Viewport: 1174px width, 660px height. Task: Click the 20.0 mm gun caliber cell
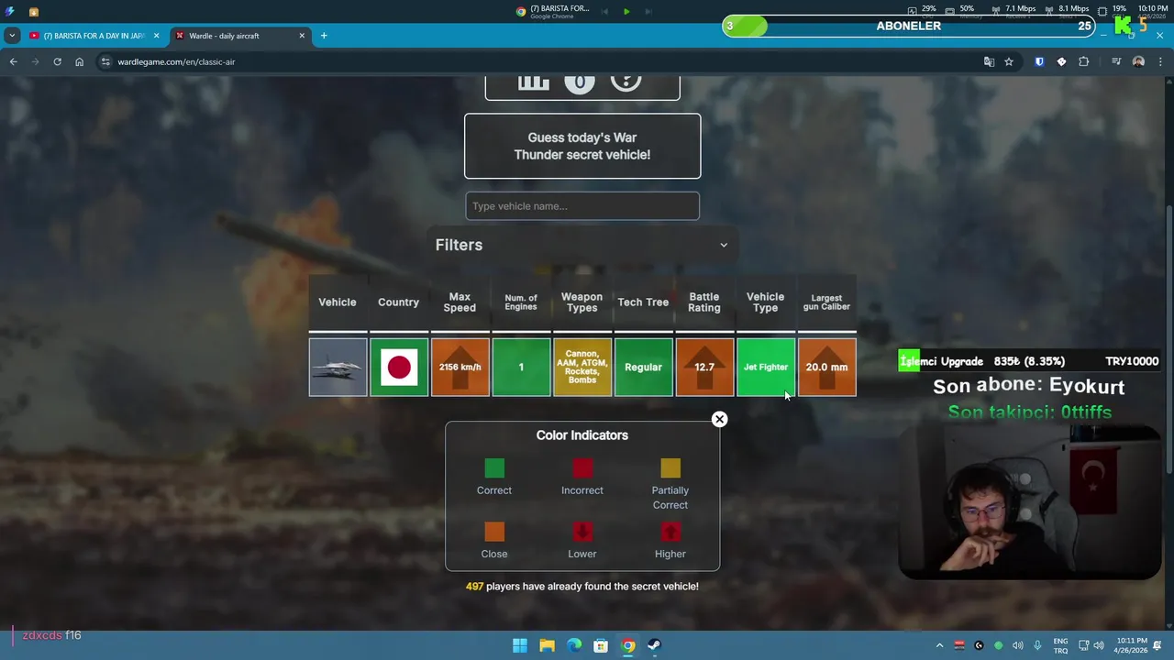(826, 367)
